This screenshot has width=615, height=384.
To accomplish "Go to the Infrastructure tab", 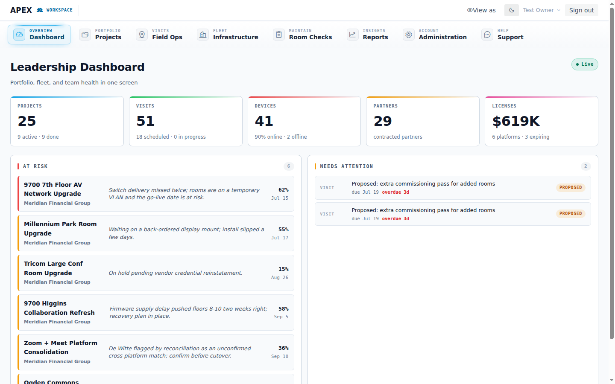I will pos(228,35).
